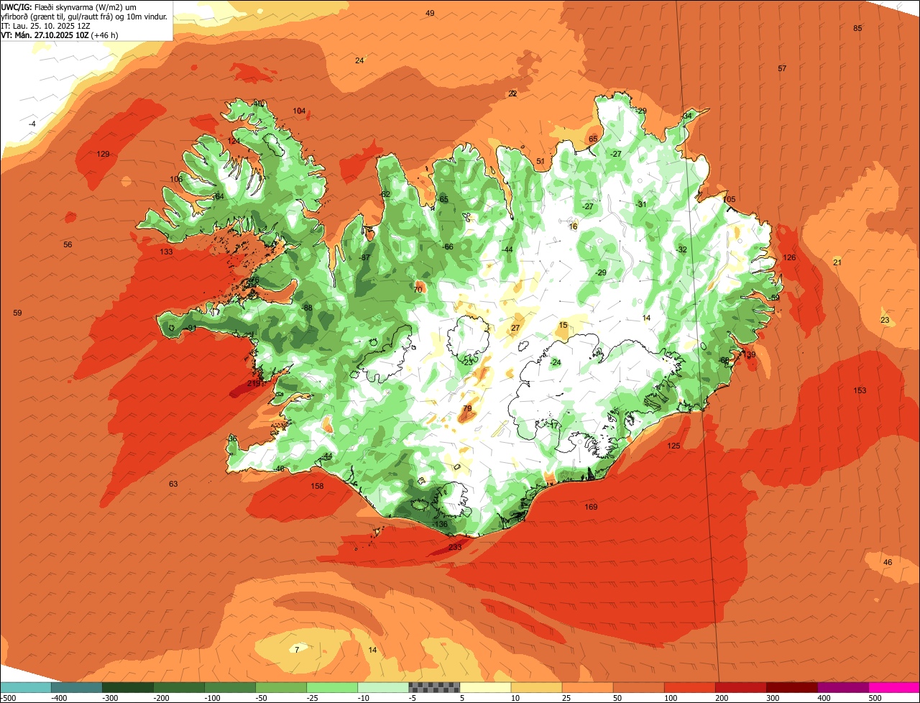Click the map value 158 off the south-west coast
This screenshot has width=920, height=703.
(317, 486)
